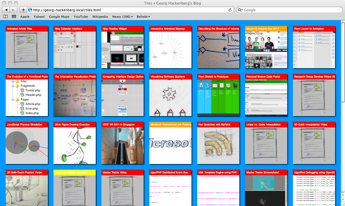Add bookmark with the plus button
The image size is (345, 206).
23,10
